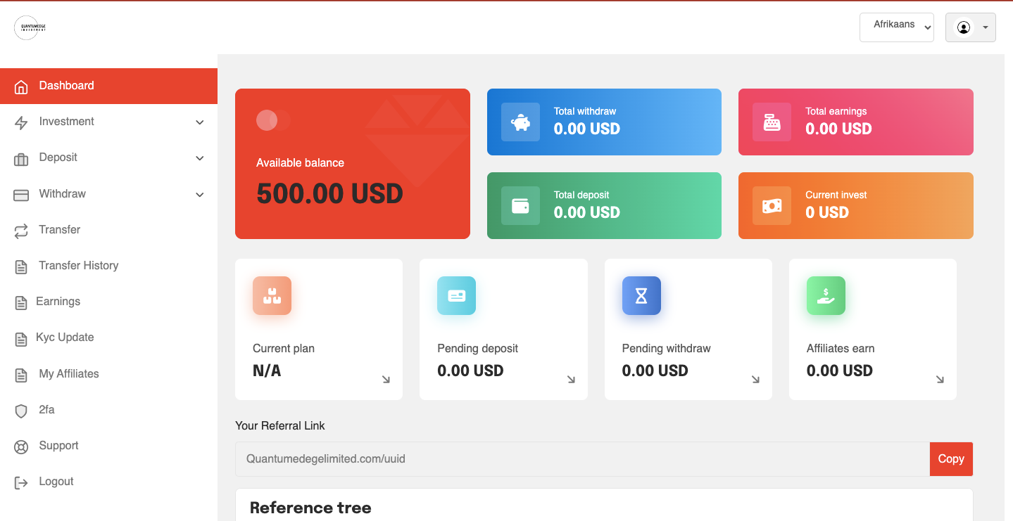The height and width of the screenshot is (521, 1013).
Task: Click the Current plan boxes icon
Action: (272, 295)
